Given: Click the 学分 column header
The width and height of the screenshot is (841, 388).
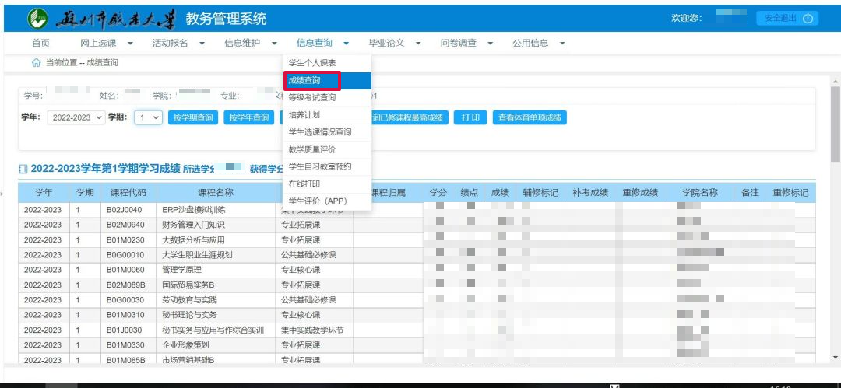Looking at the screenshot, I should 438,193.
